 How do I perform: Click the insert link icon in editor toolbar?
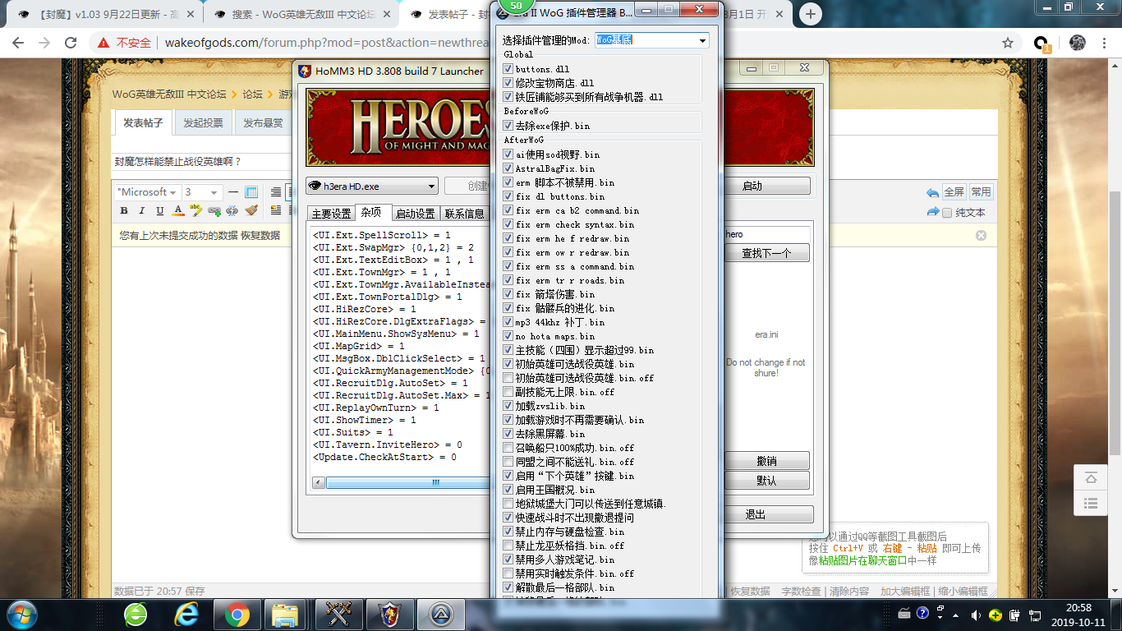click(214, 211)
